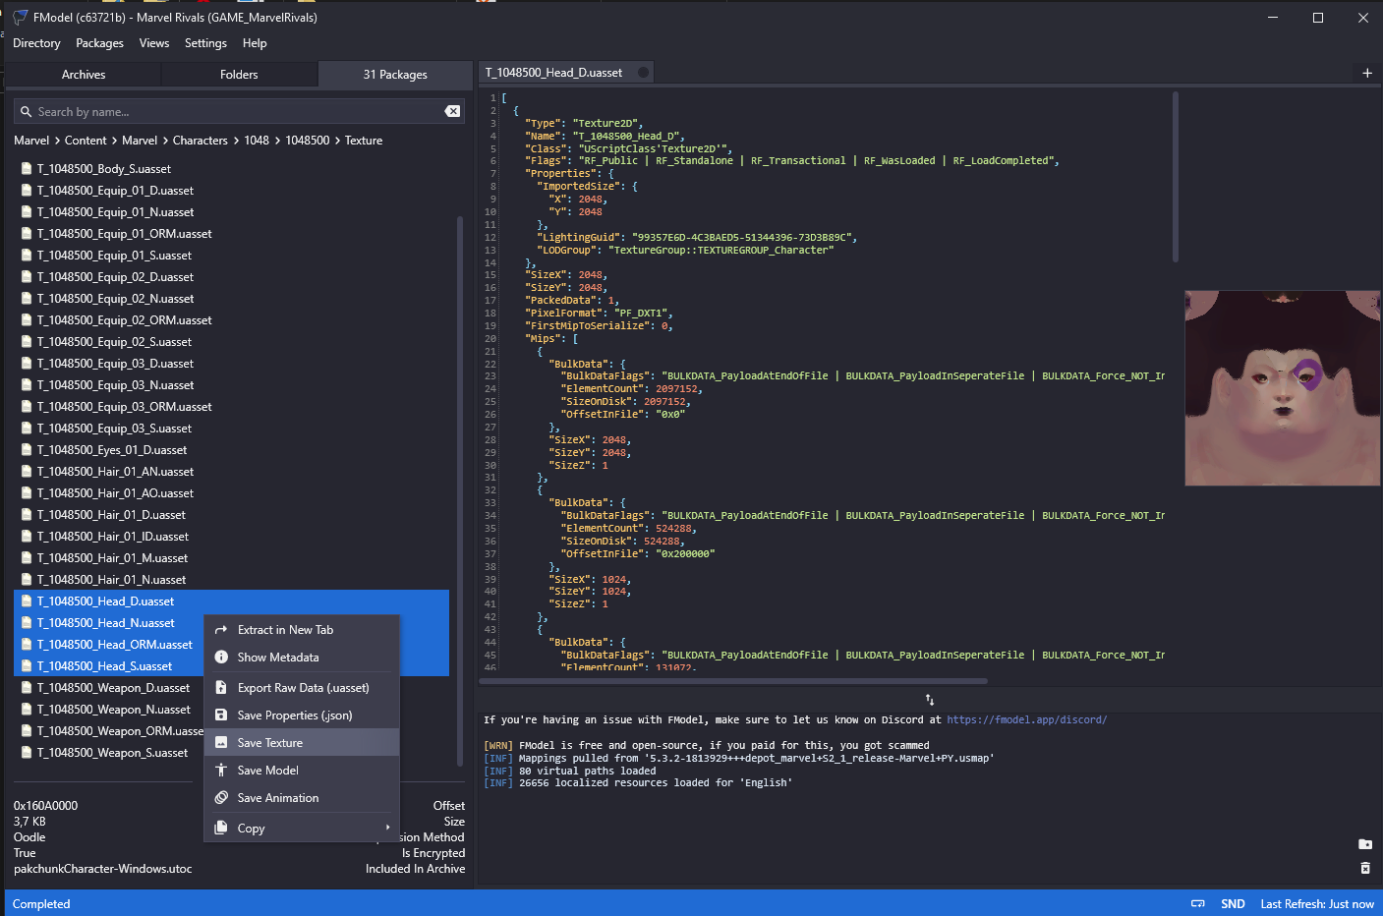This screenshot has width=1383, height=916.
Task: Toggle the panel swap arrows above the log
Action: click(x=930, y=700)
